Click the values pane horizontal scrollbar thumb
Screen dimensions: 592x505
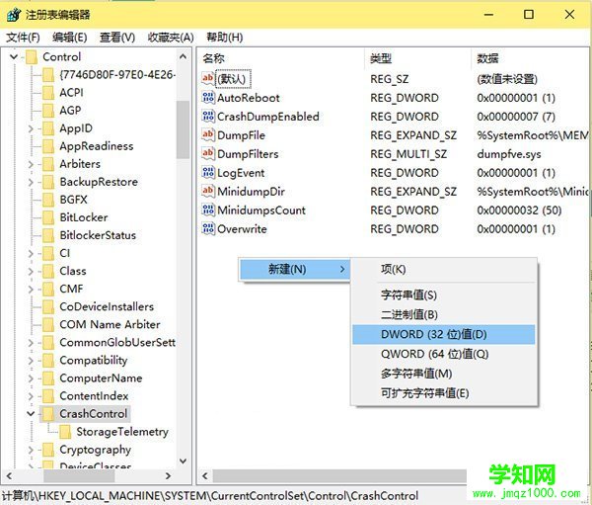(339, 476)
